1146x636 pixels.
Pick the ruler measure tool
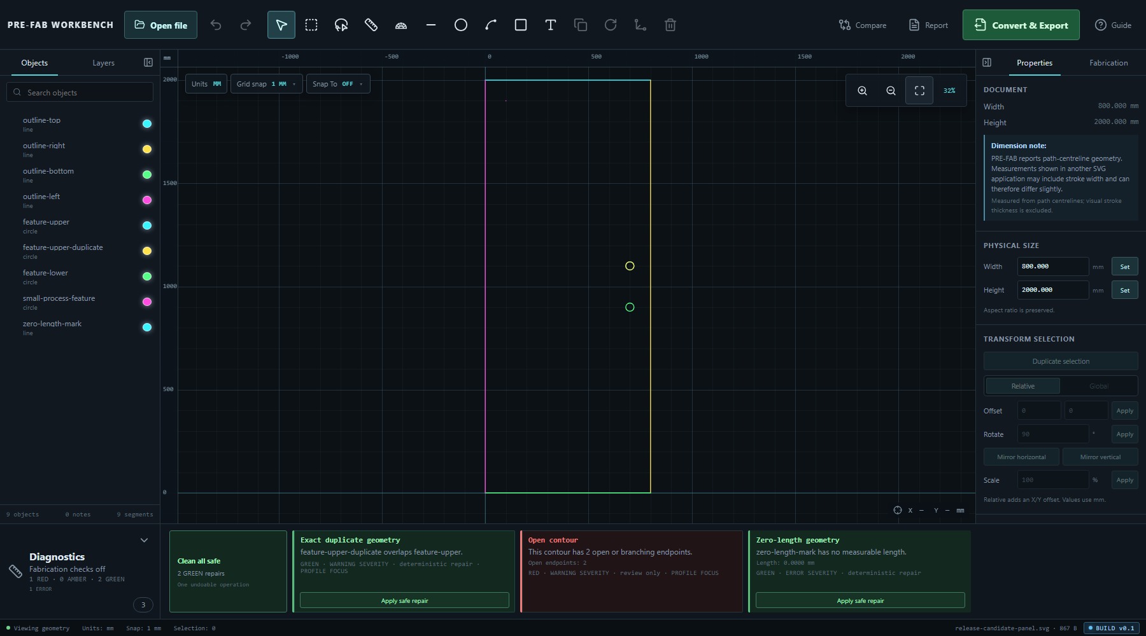(x=371, y=25)
